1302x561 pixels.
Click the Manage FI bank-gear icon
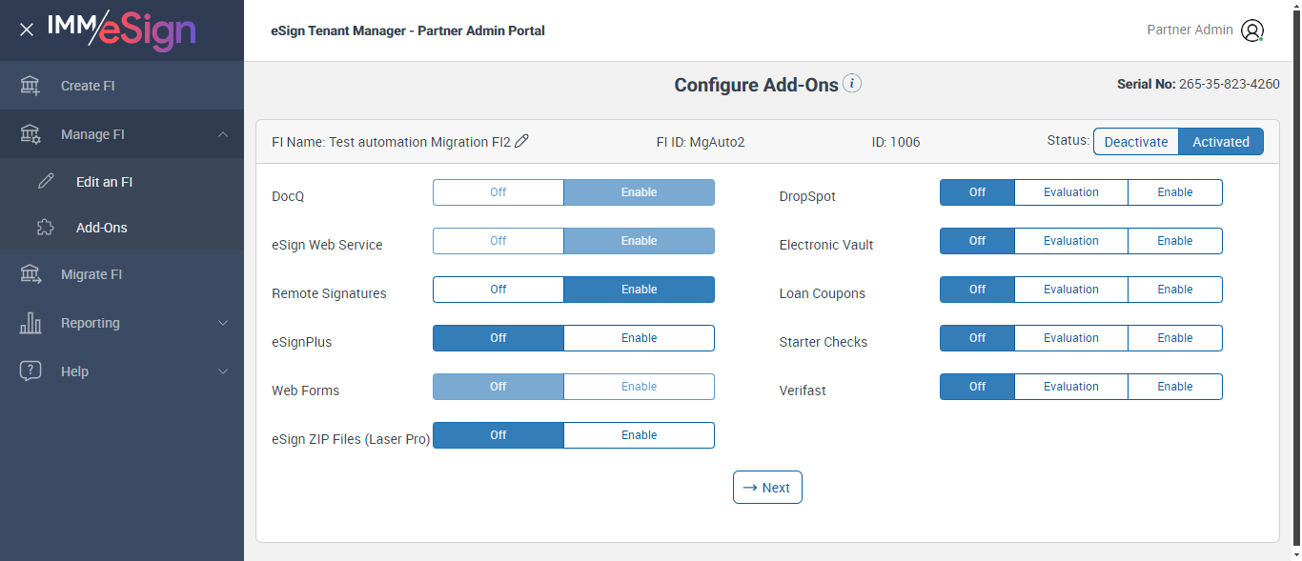click(31, 134)
